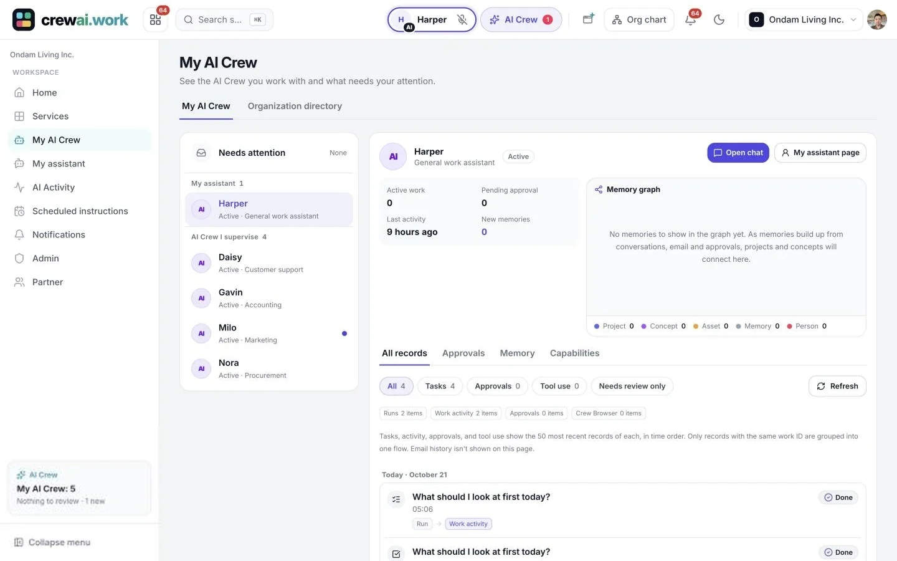This screenshot has height=561, width=897.
Task: Filter records by Tasks 4
Action: (440, 386)
